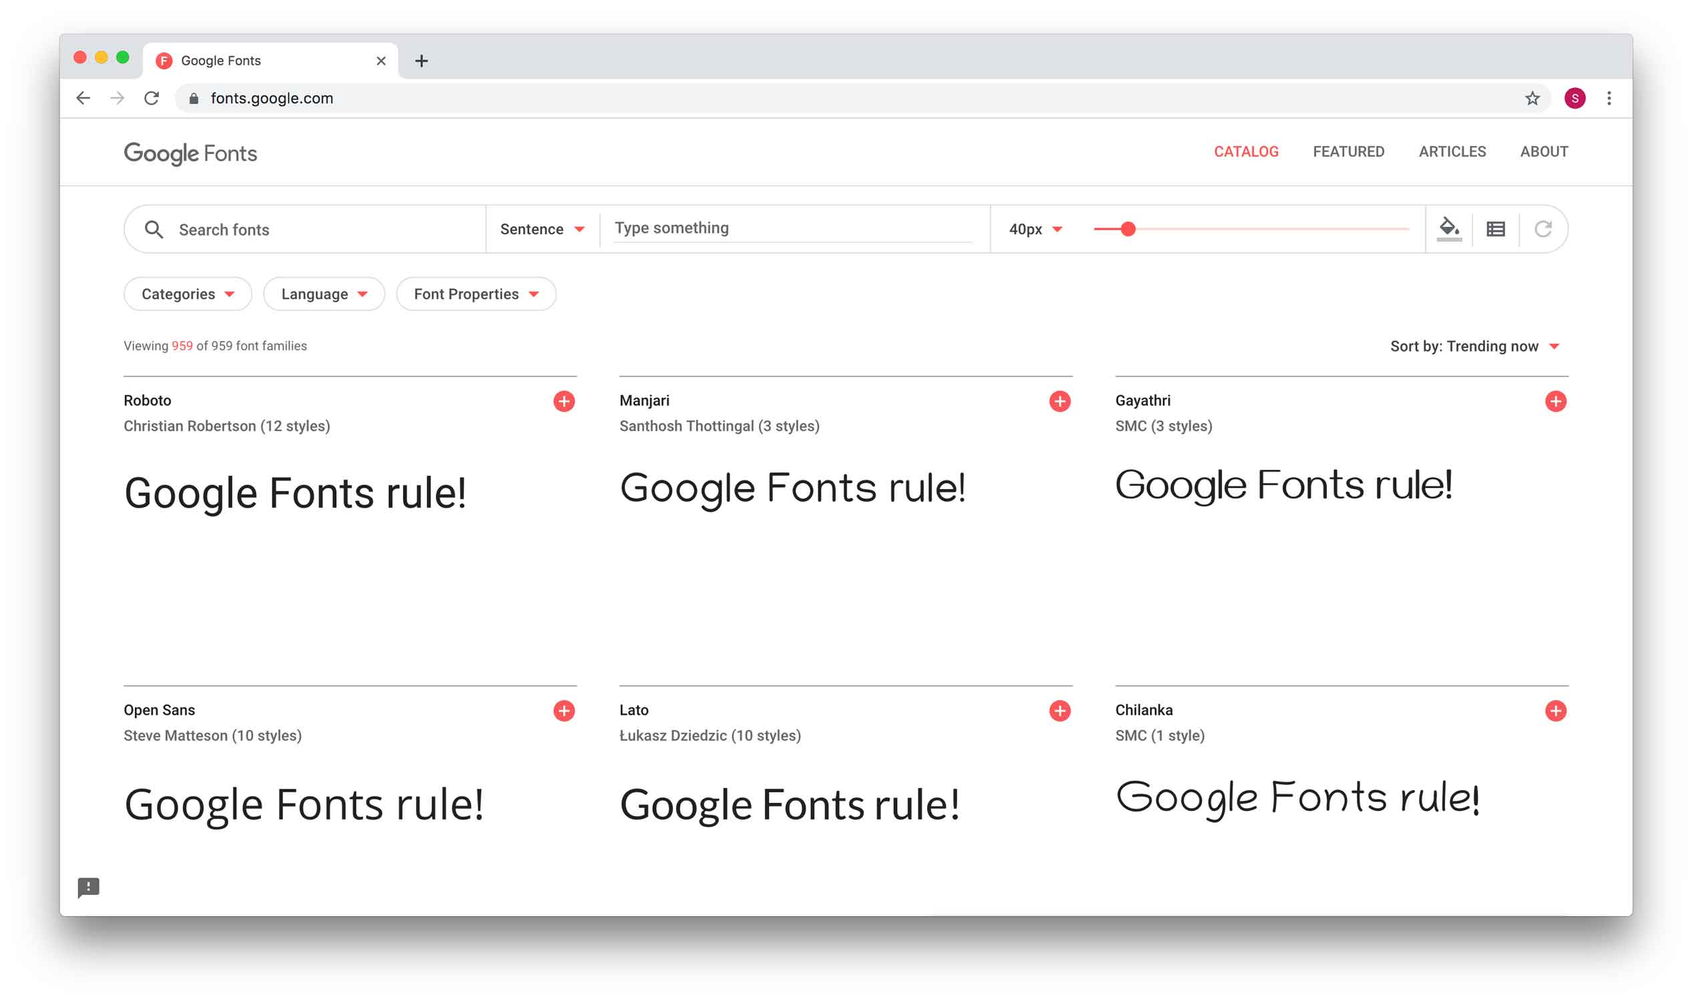Viewport: 1692px width, 1001px height.
Task: Bookmark this page with star icon
Action: click(x=1532, y=99)
